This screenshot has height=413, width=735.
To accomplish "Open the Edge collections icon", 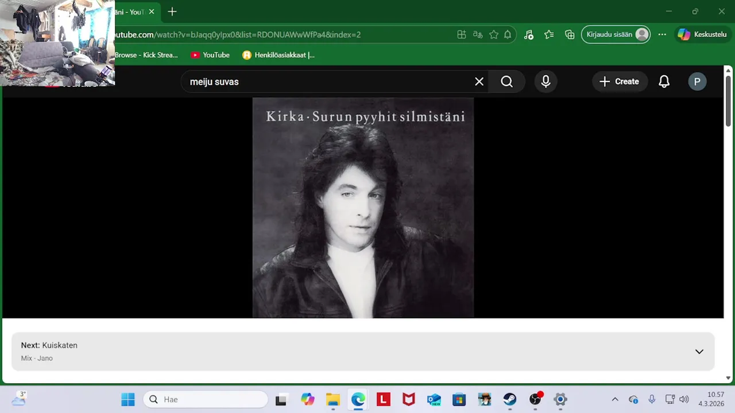I will [x=570, y=34].
